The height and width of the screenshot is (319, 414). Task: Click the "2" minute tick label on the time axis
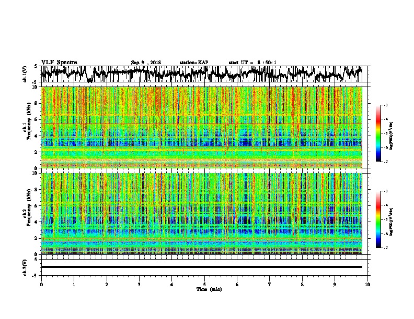click(x=107, y=285)
